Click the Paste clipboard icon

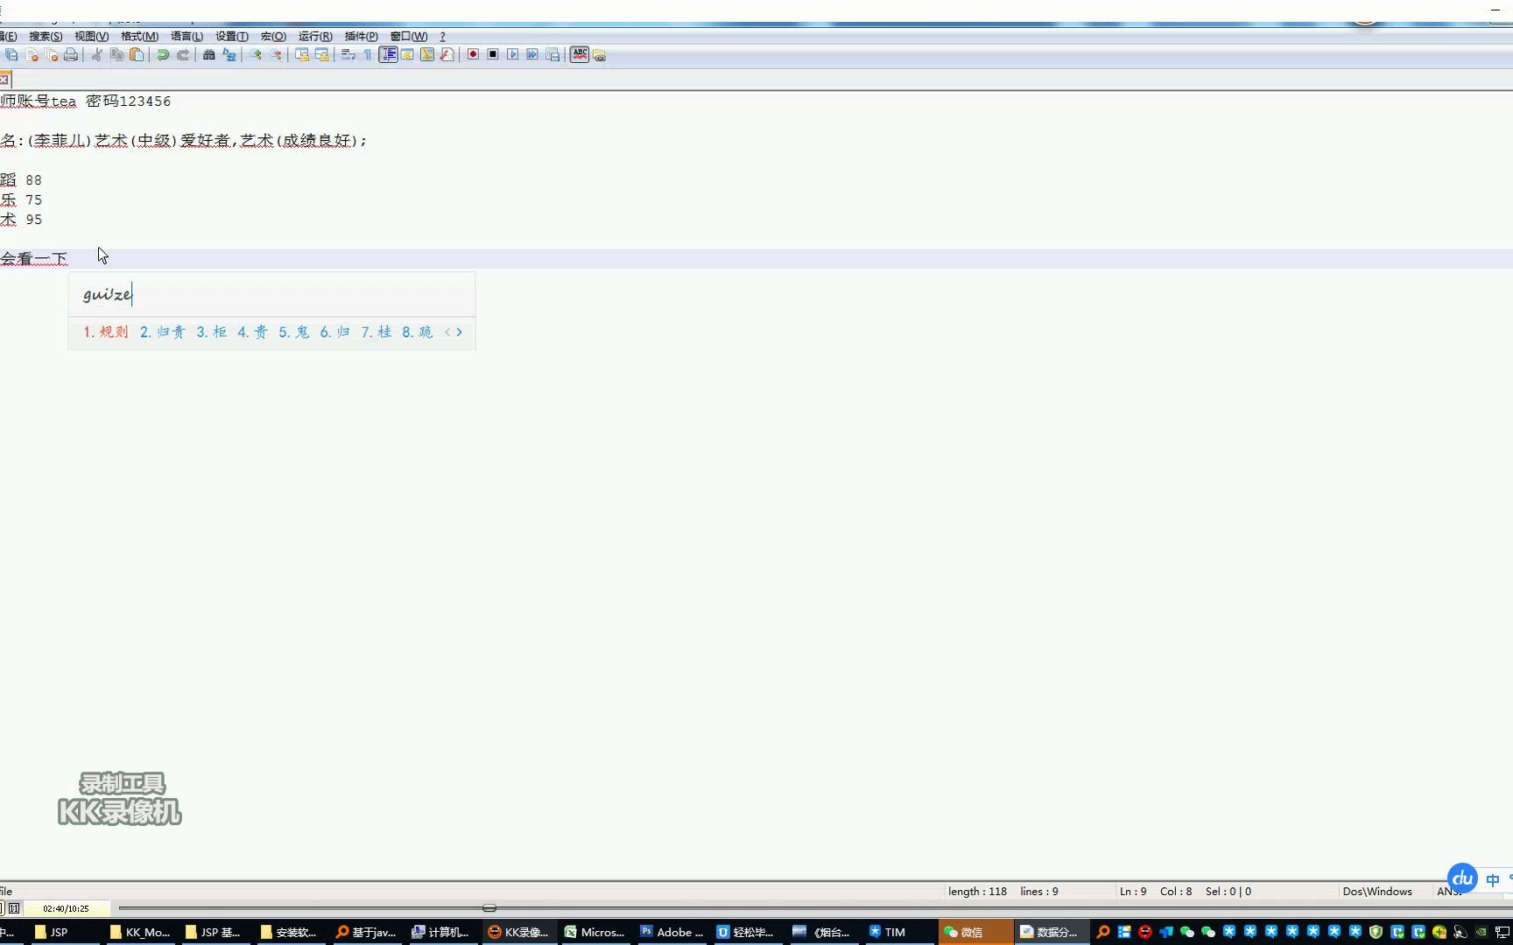click(x=137, y=55)
